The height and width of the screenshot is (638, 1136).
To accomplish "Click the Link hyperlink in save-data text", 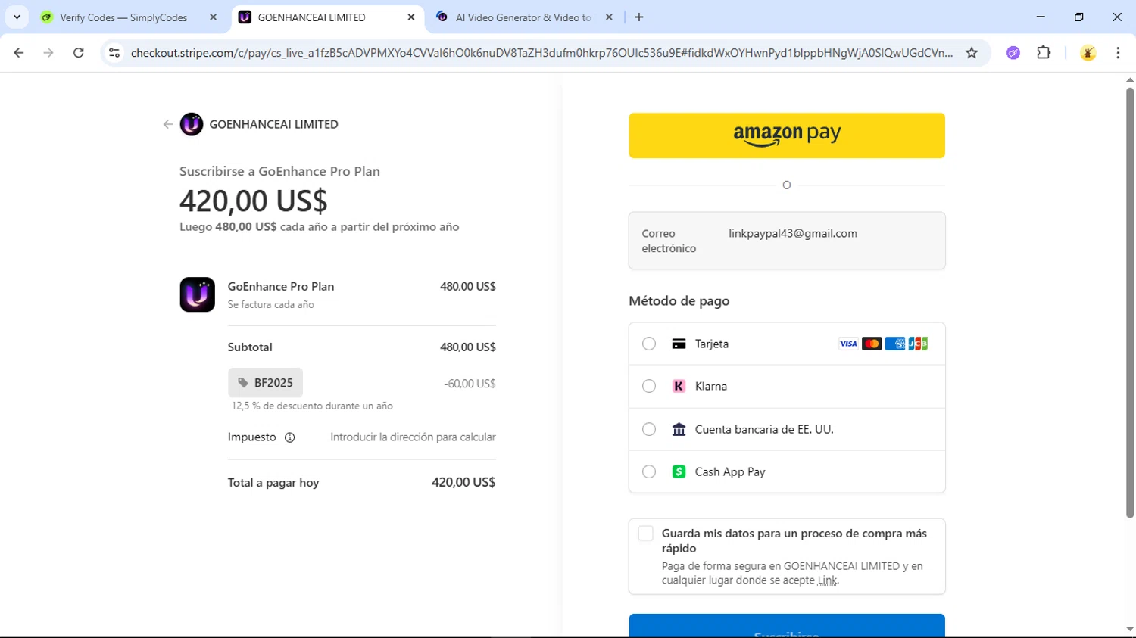I will click(x=827, y=580).
